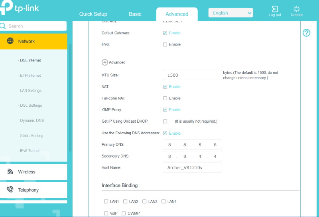Click the sidebar Search field
The width and height of the screenshot is (319, 217).
click(33, 26)
